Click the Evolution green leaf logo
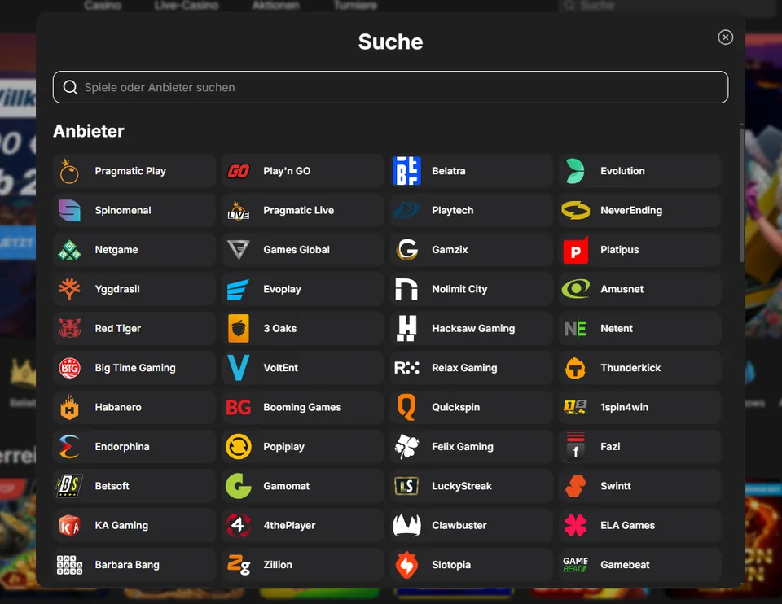 [575, 171]
